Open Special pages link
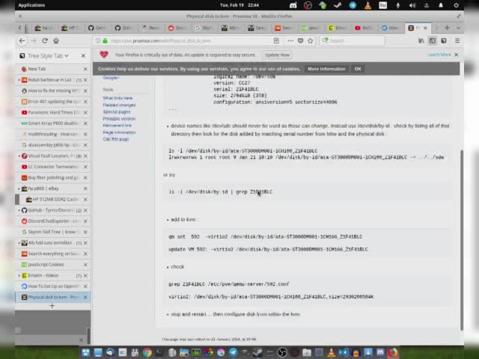Screen dimensions: 479x359 [x=117, y=111]
